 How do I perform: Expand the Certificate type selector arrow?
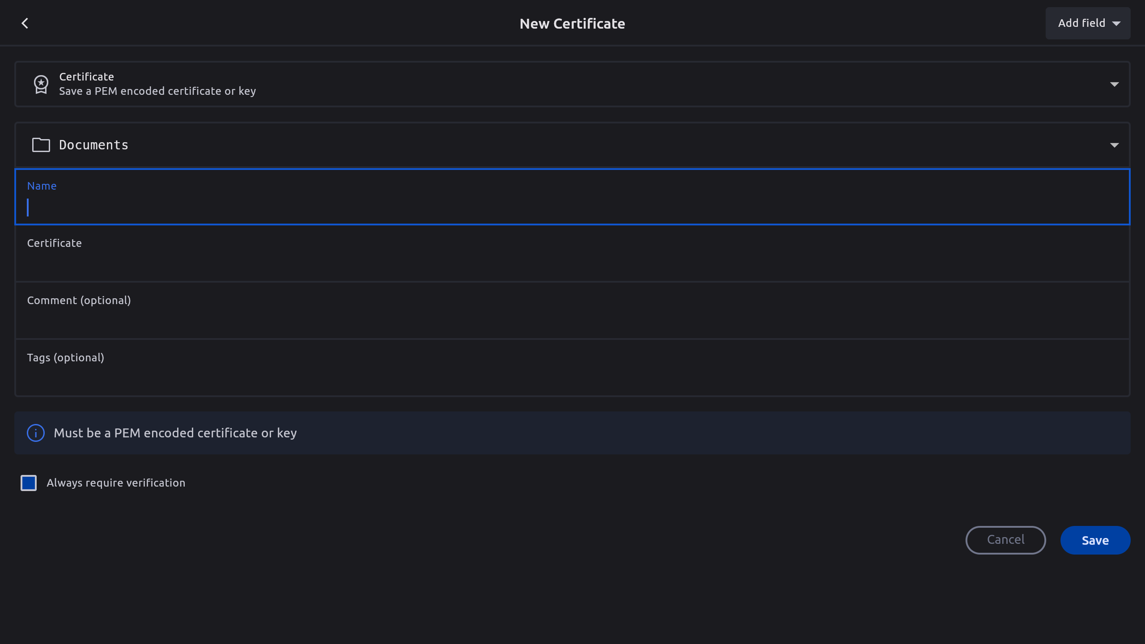pyautogui.click(x=1114, y=84)
